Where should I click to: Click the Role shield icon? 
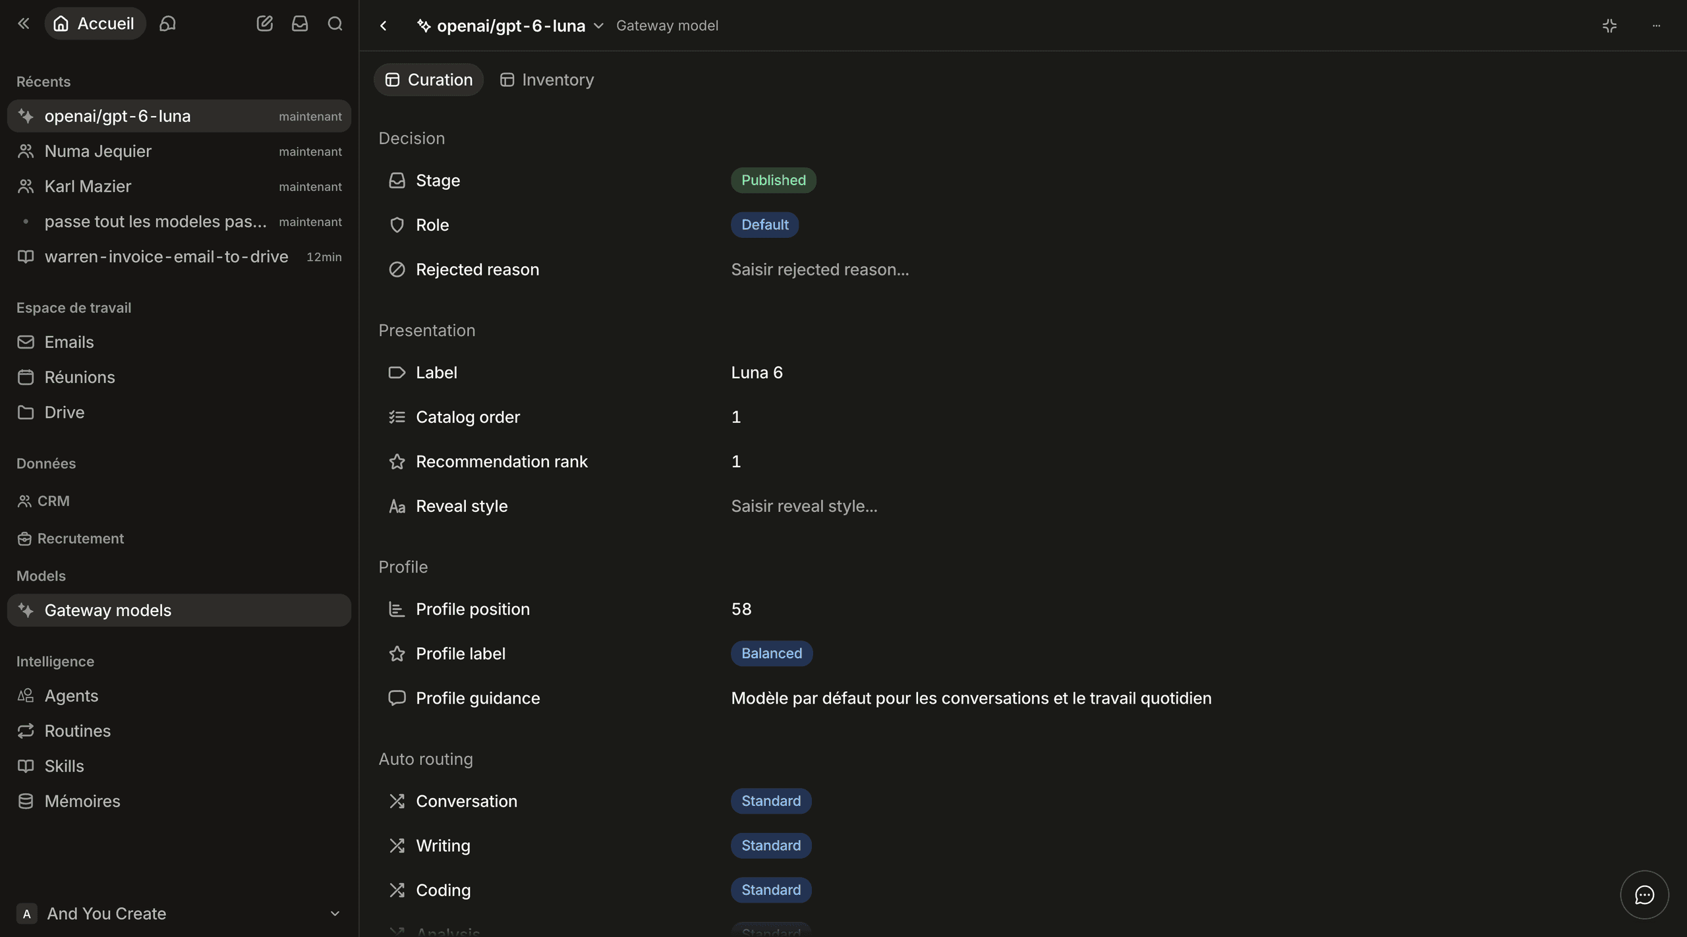tap(397, 225)
